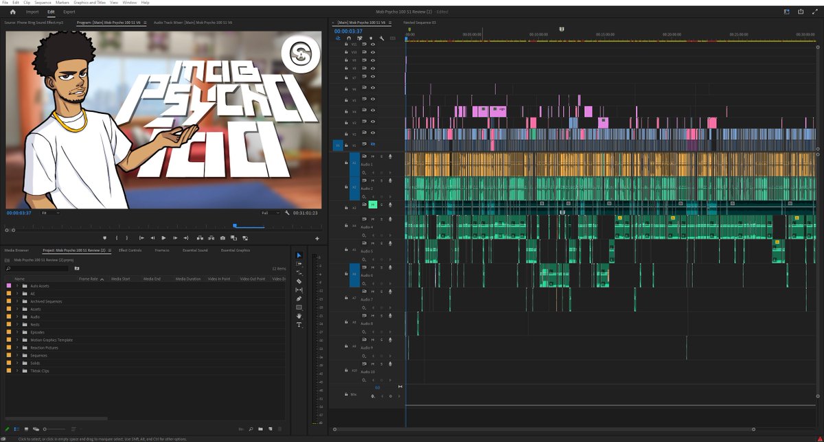Expand the Tiktok Clips bin

click(17, 371)
